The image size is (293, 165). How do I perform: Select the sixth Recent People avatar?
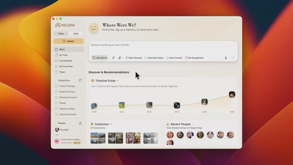point(220,135)
